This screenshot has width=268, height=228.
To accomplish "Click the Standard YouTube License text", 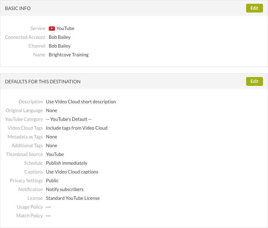I will [x=73, y=198].
